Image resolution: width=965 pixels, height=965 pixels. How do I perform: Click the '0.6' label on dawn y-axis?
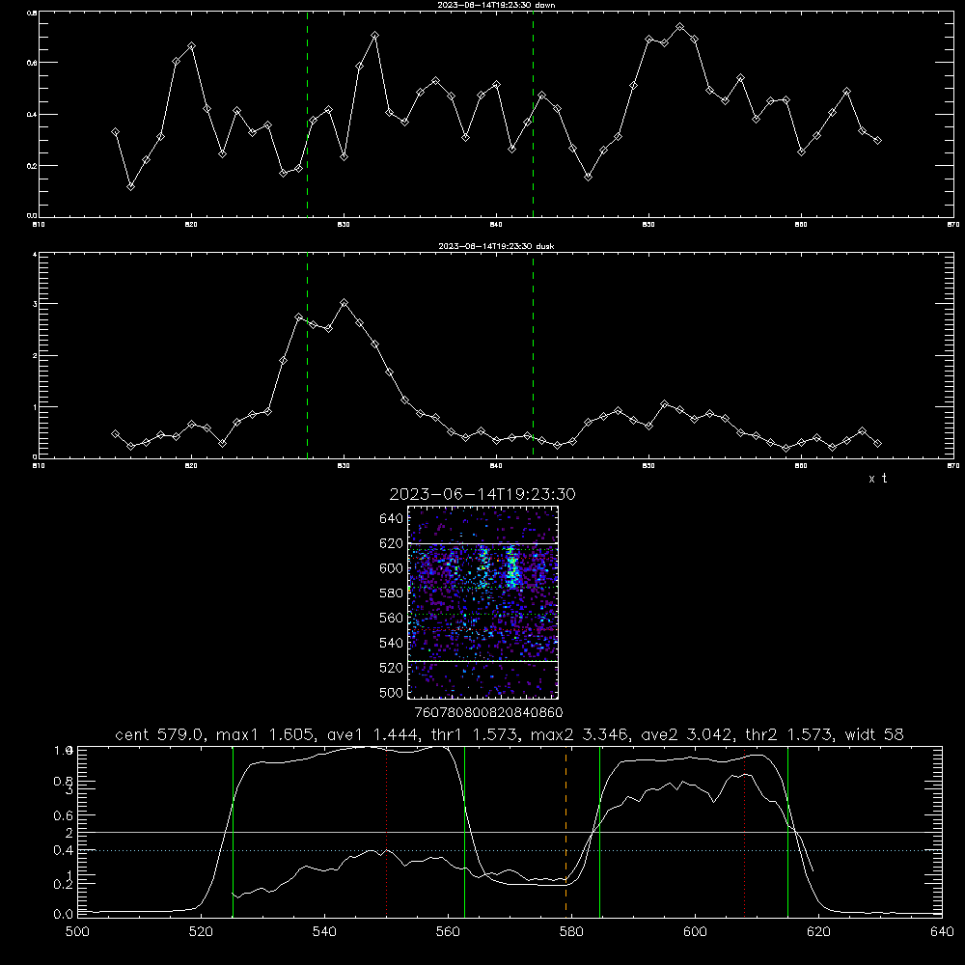coord(32,63)
